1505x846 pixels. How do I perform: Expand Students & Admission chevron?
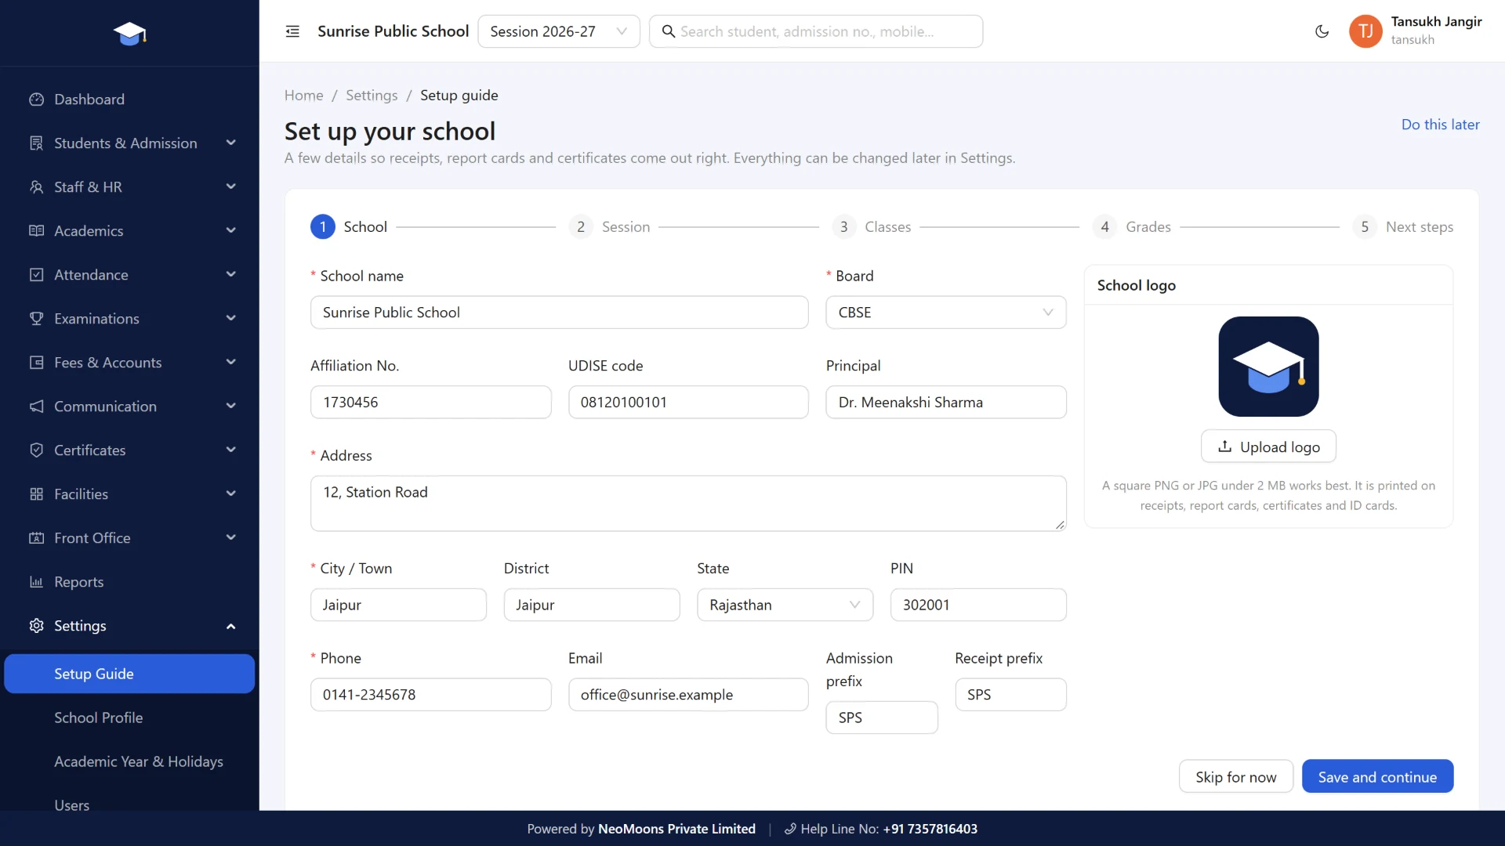click(x=230, y=143)
